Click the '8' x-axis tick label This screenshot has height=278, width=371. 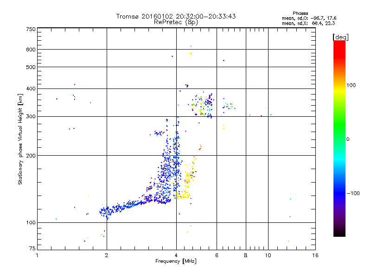pyautogui.click(x=246, y=255)
